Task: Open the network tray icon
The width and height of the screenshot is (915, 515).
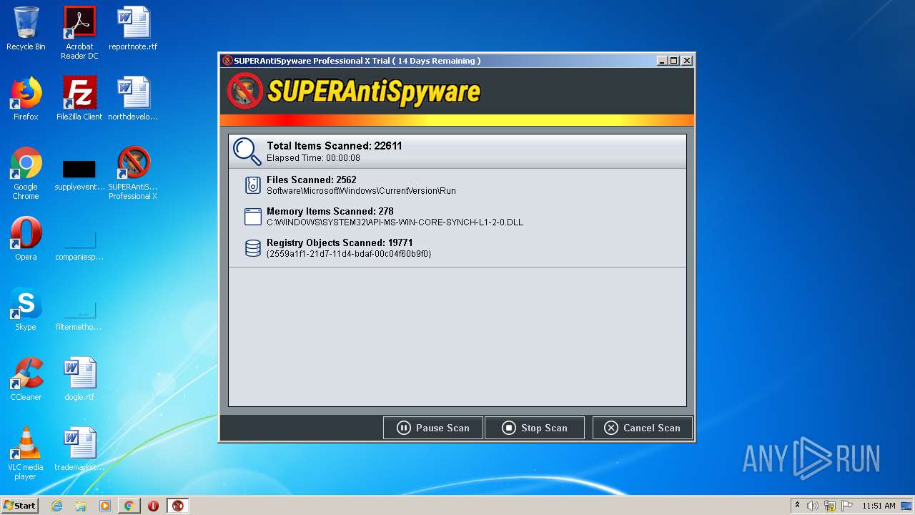Action: pyautogui.click(x=830, y=506)
